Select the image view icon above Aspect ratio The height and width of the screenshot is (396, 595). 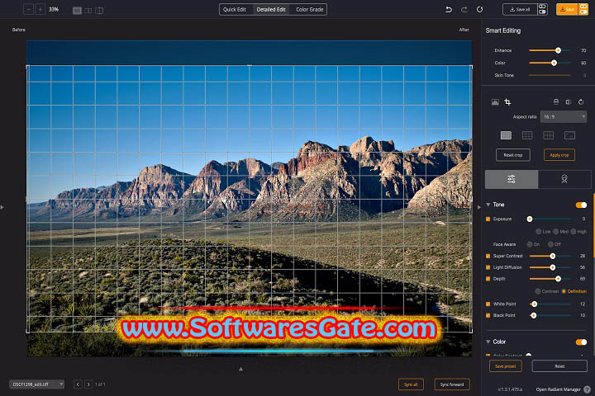(495, 102)
